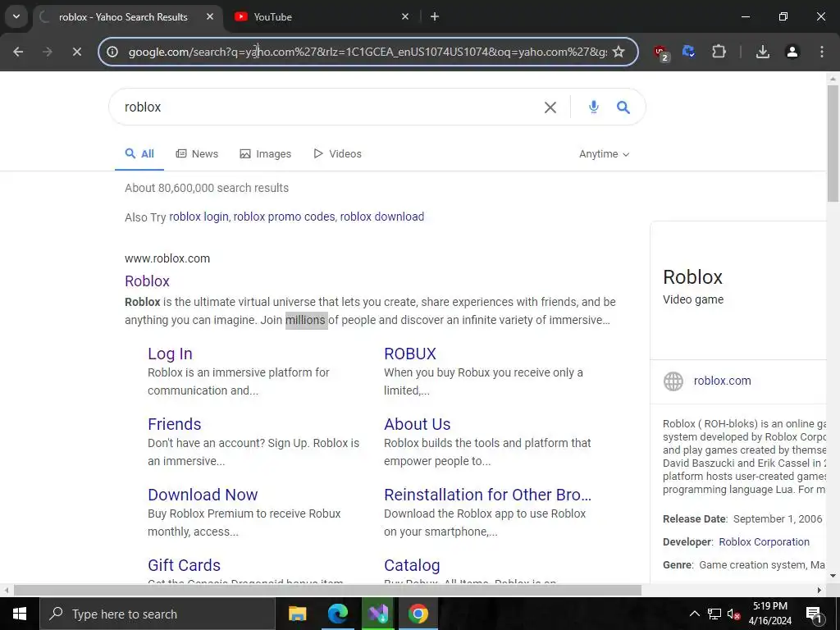840x630 pixels.
Task: Open the Friends sitelink
Action: pos(175,424)
